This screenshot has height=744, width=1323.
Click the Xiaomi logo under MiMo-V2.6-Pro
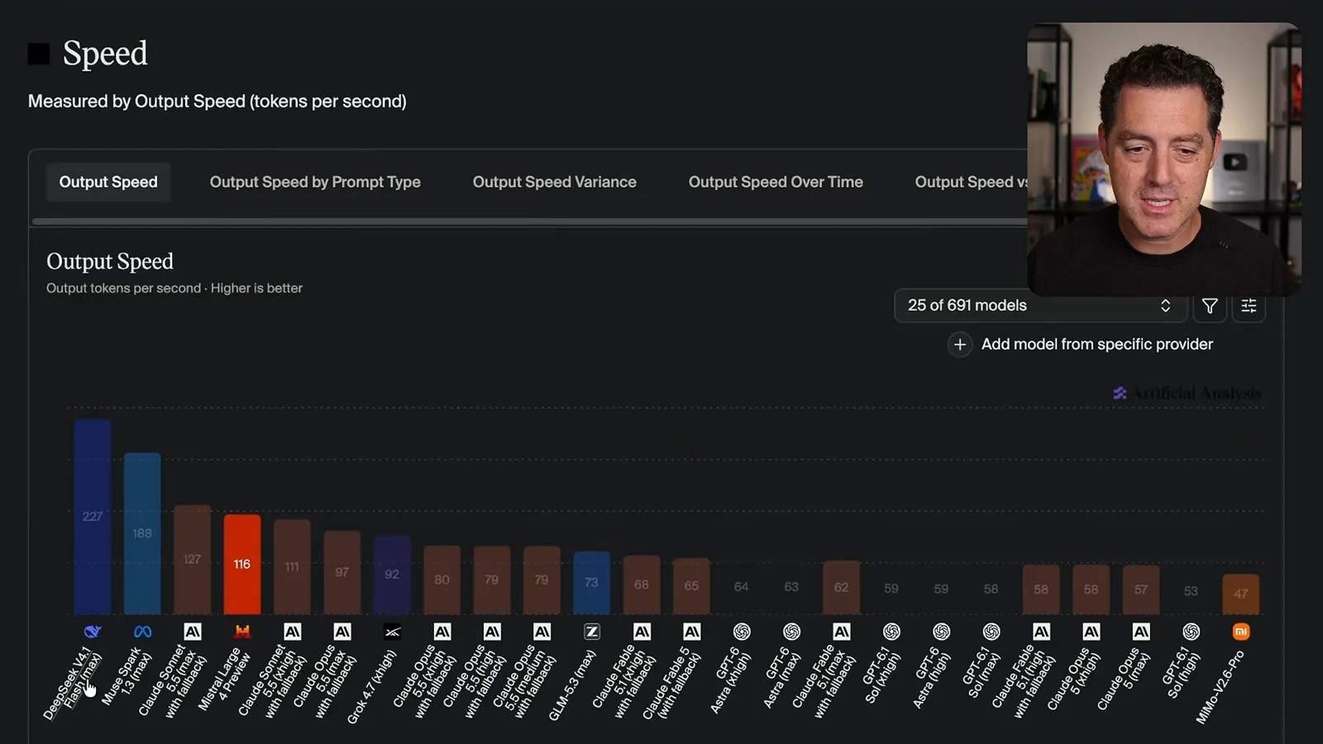coord(1240,632)
